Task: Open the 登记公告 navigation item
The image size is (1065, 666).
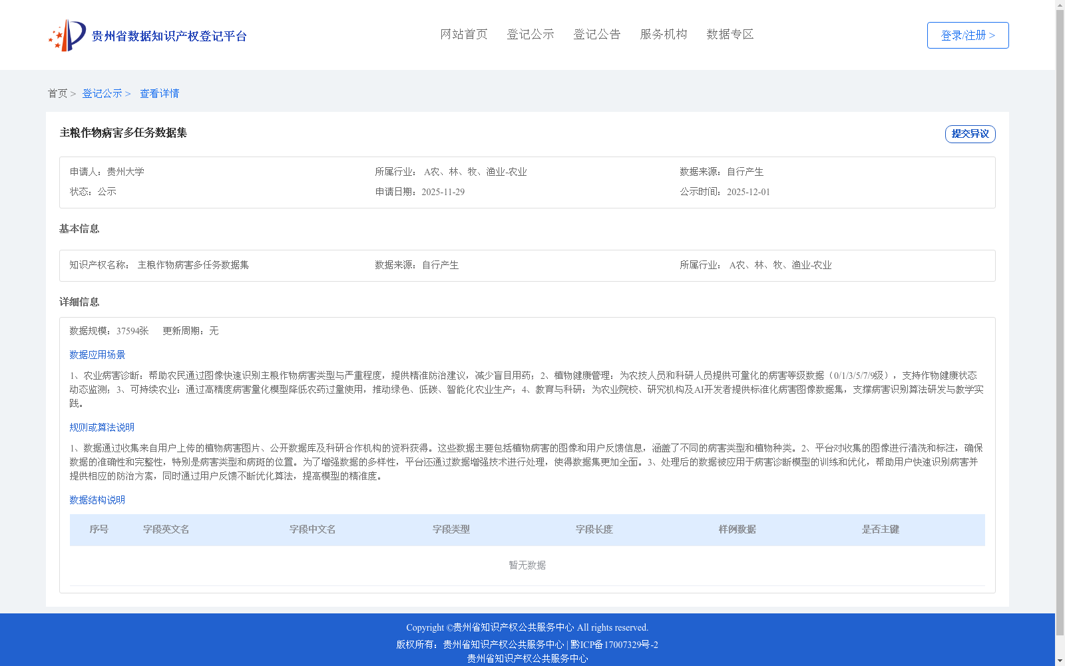Action: coord(597,34)
